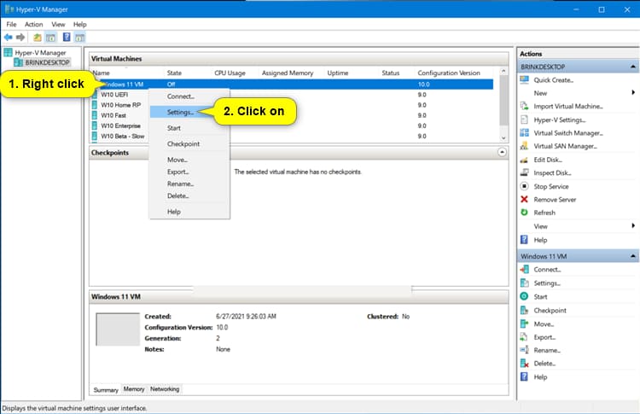Expand the View submenu arrow in Actions
This screenshot has height=414, width=640.
pos(633,225)
